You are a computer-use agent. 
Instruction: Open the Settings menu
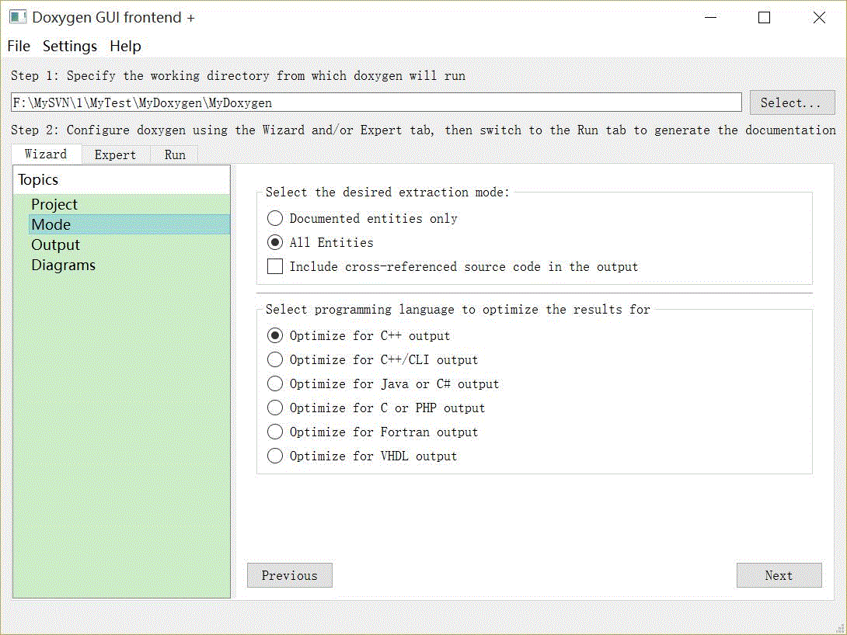(x=70, y=47)
